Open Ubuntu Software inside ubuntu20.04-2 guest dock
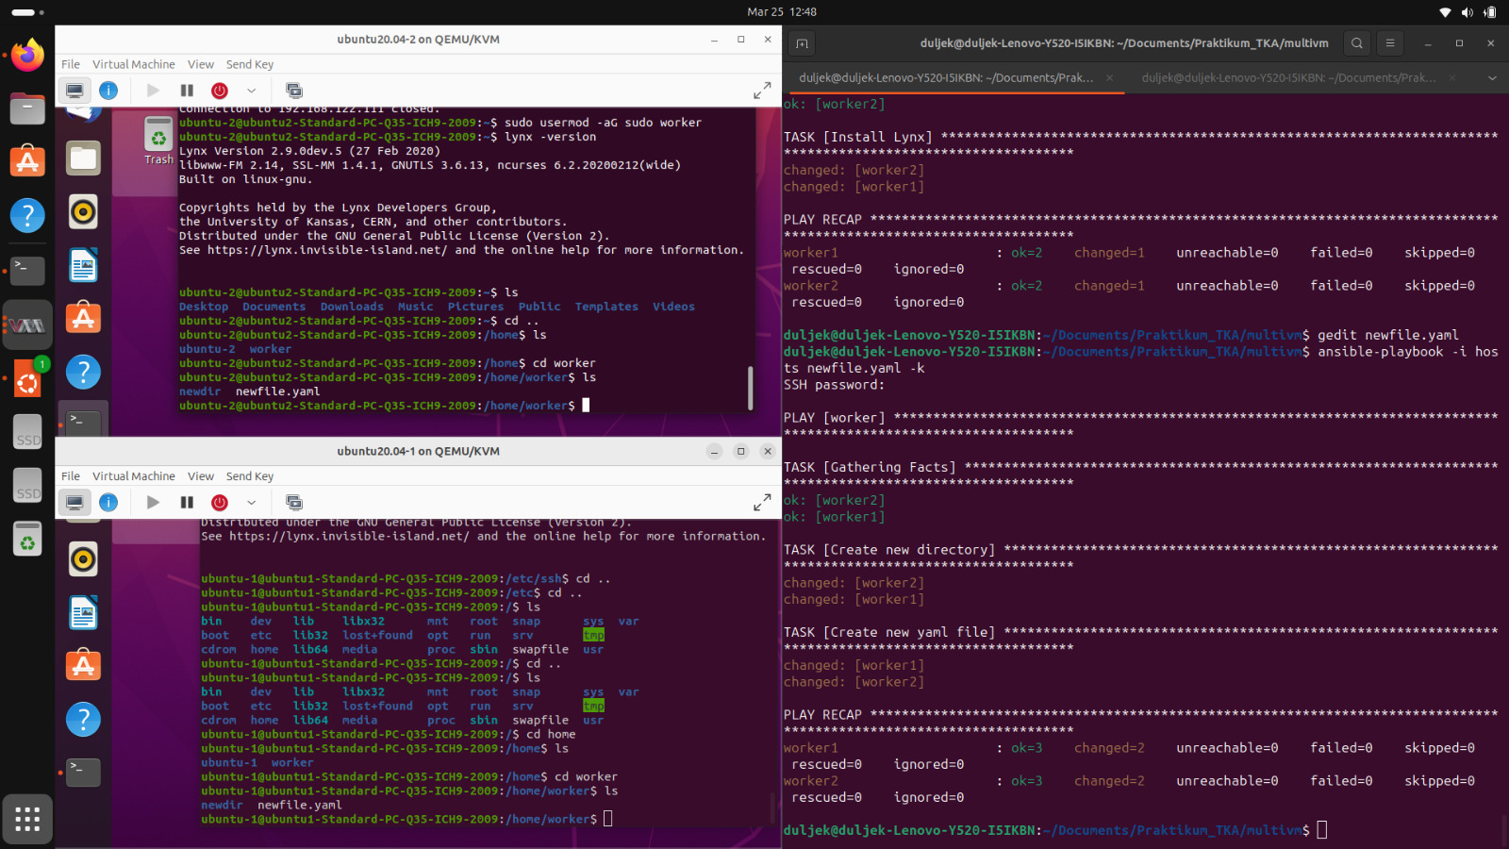The height and width of the screenshot is (849, 1509). click(x=83, y=318)
